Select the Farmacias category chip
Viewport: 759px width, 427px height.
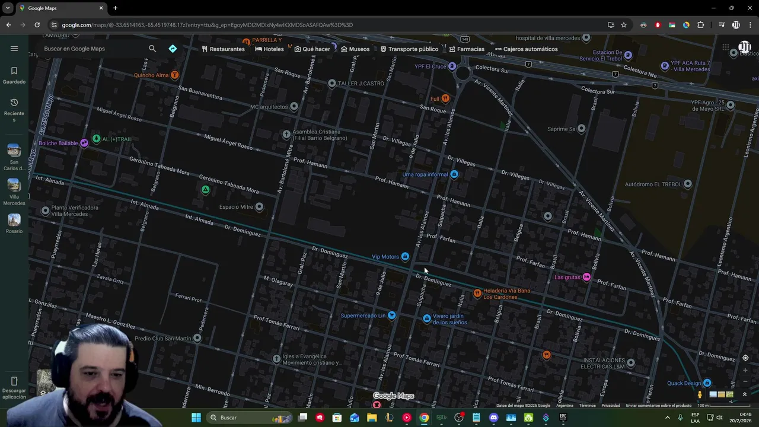click(467, 49)
